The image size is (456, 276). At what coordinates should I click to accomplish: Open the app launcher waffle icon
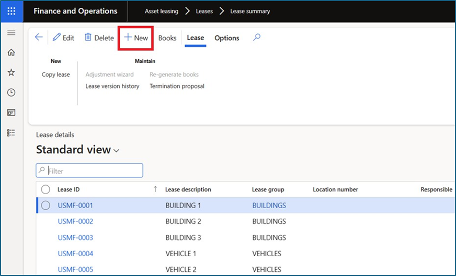[12, 11]
